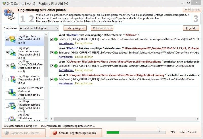Click the Gruppieren label
Image resolution: width=203 pixels, height=139 pixels.
tap(10, 28)
